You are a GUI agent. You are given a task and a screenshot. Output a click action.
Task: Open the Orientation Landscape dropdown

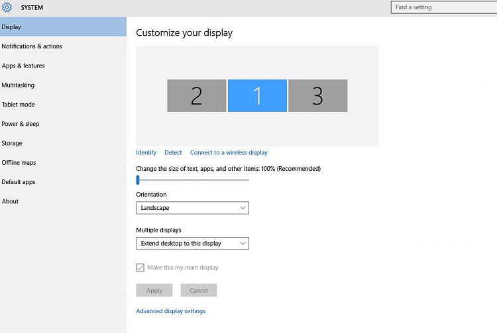192,208
